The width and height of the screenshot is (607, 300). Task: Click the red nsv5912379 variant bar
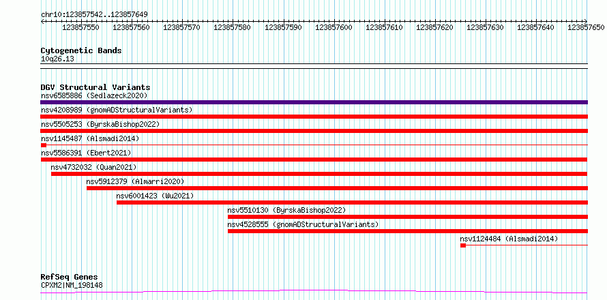(337, 188)
